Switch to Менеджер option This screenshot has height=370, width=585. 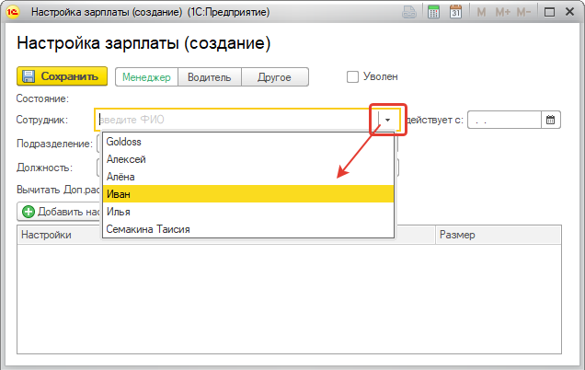coord(146,77)
